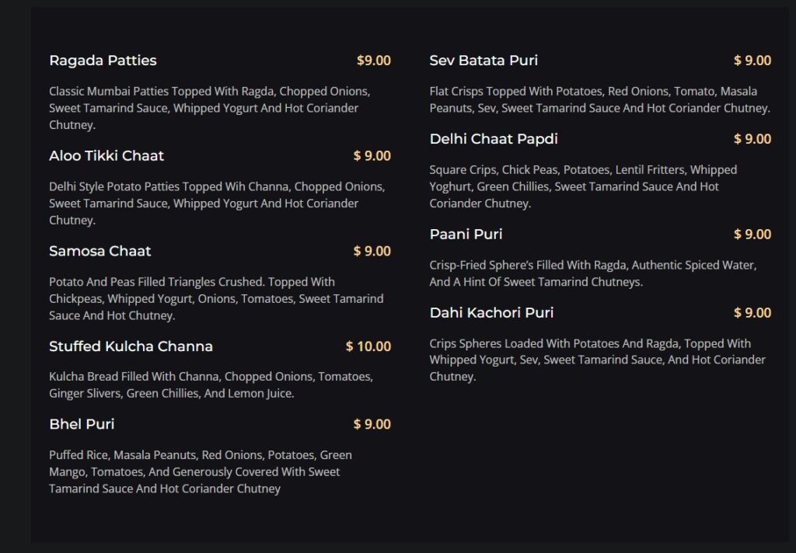Open the Stuffed Kulcha Channa item
Image resolution: width=796 pixels, height=553 pixels.
click(131, 346)
